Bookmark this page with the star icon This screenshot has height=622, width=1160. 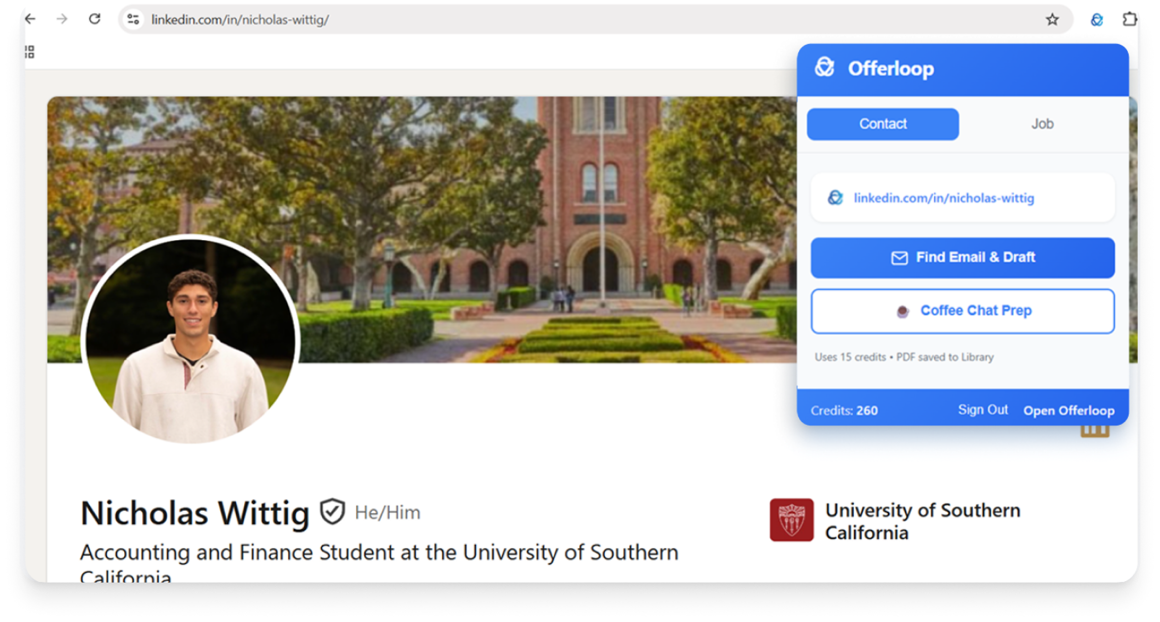click(x=1052, y=19)
